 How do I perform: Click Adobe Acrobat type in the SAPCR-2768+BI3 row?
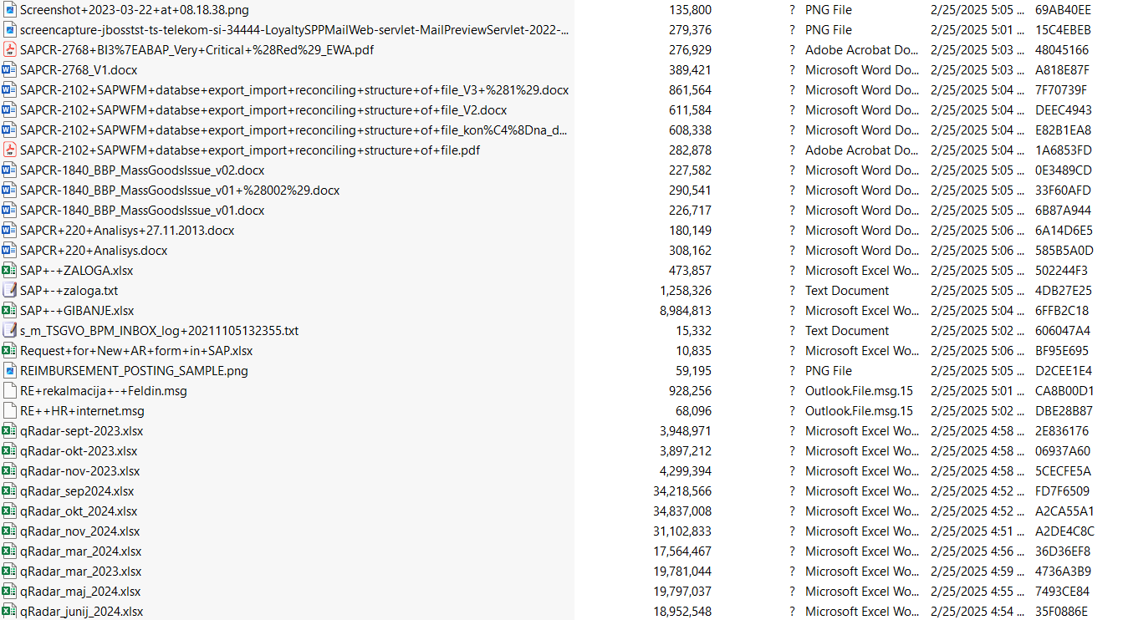862,50
